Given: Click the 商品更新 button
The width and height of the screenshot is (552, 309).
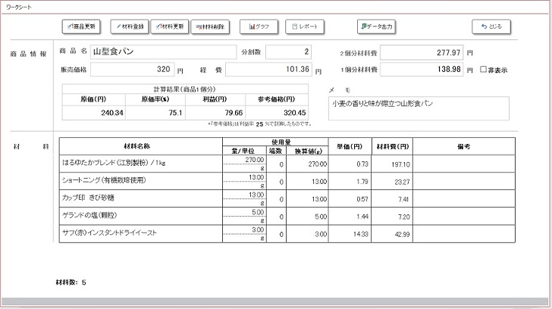Looking at the screenshot, I should 81,27.
